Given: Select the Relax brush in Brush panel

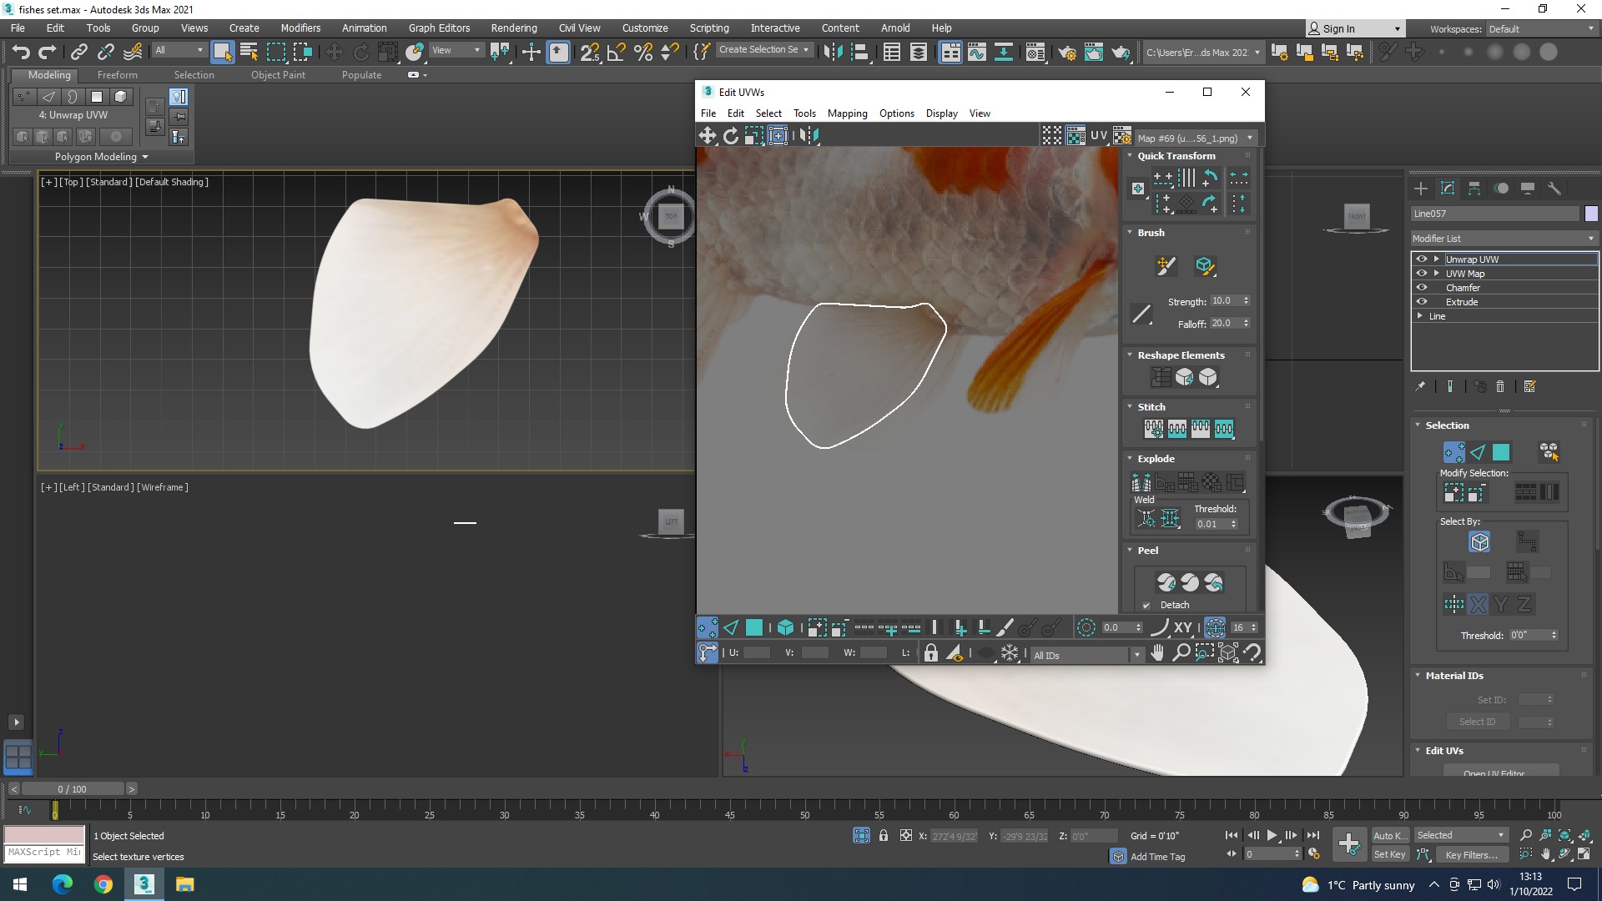Looking at the screenshot, I should [x=1204, y=266].
